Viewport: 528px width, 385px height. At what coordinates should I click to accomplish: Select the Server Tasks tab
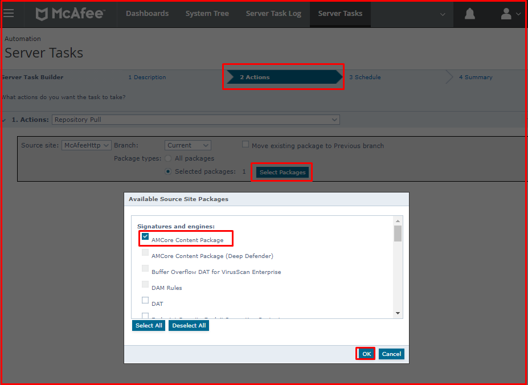[340, 14]
